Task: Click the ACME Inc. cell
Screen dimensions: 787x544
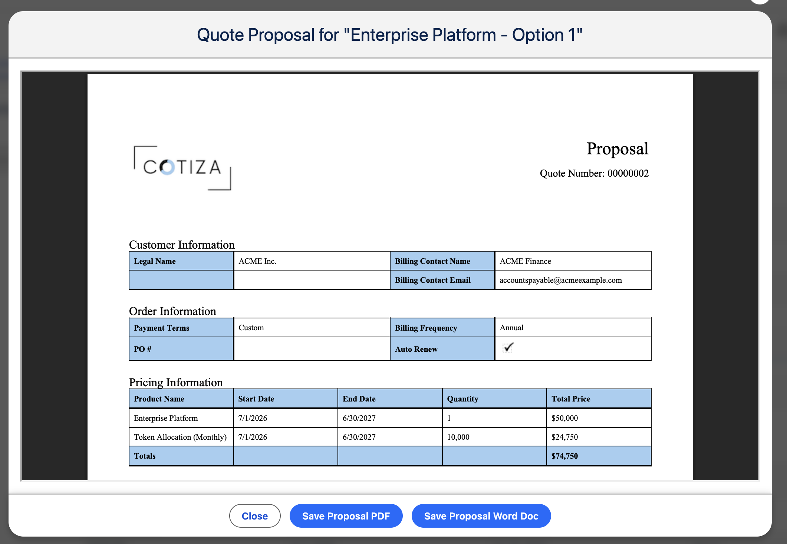Action: click(x=312, y=261)
